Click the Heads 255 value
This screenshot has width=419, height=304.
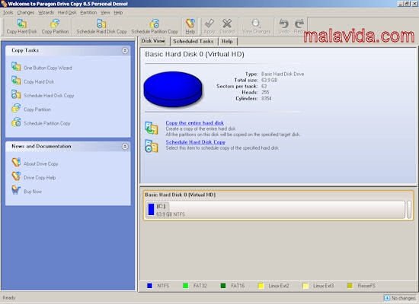(265, 92)
